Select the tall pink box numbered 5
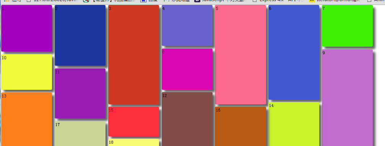The image size is (385, 146). 240,55
